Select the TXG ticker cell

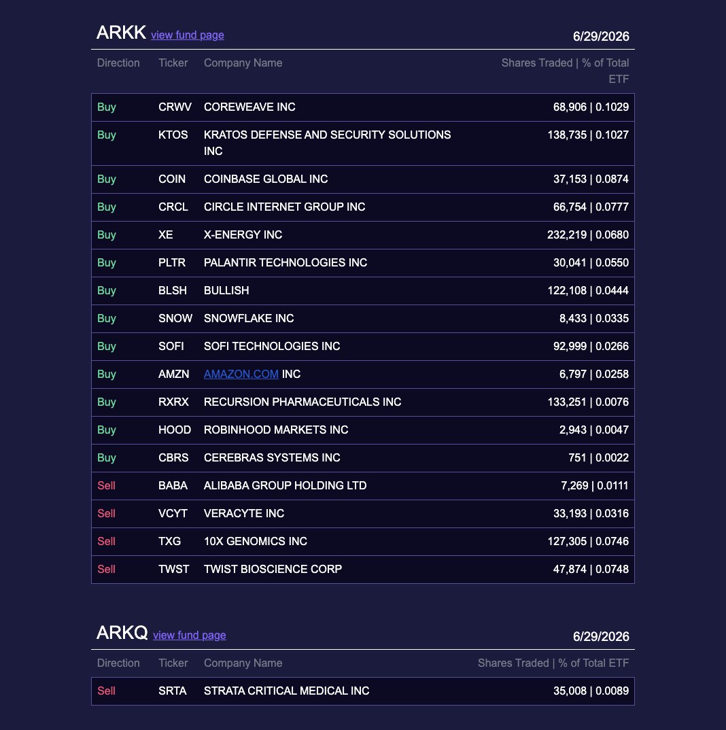coord(169,542)
